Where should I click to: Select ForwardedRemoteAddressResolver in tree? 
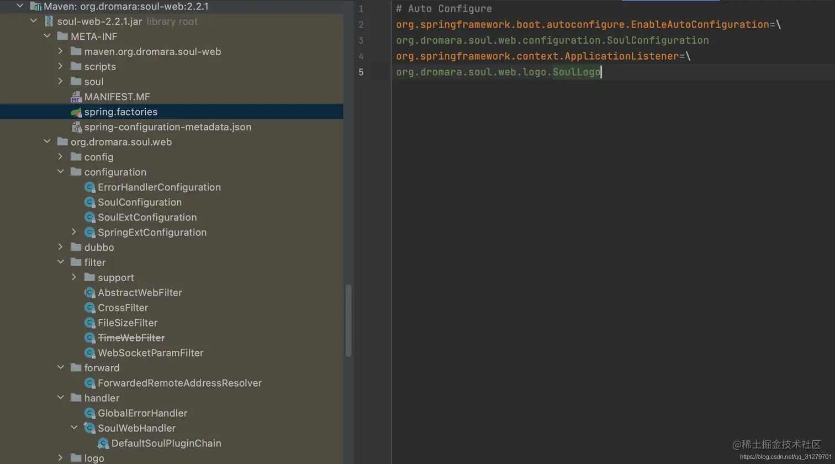[x=179, y=383]
